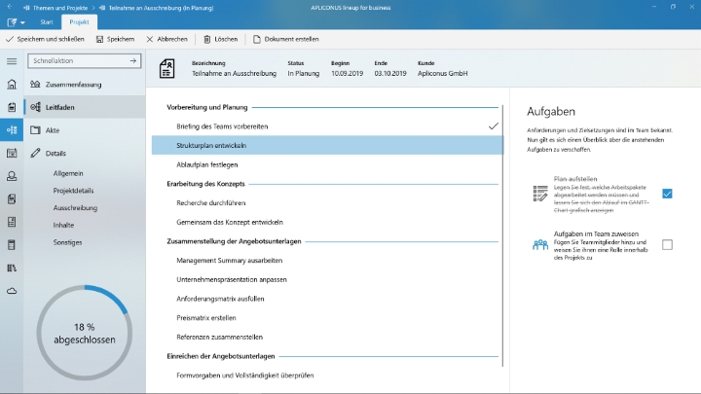This screenshot has width=701, height=394.
Task: Open the Allgemein details subsection
Action: point(68,173)
